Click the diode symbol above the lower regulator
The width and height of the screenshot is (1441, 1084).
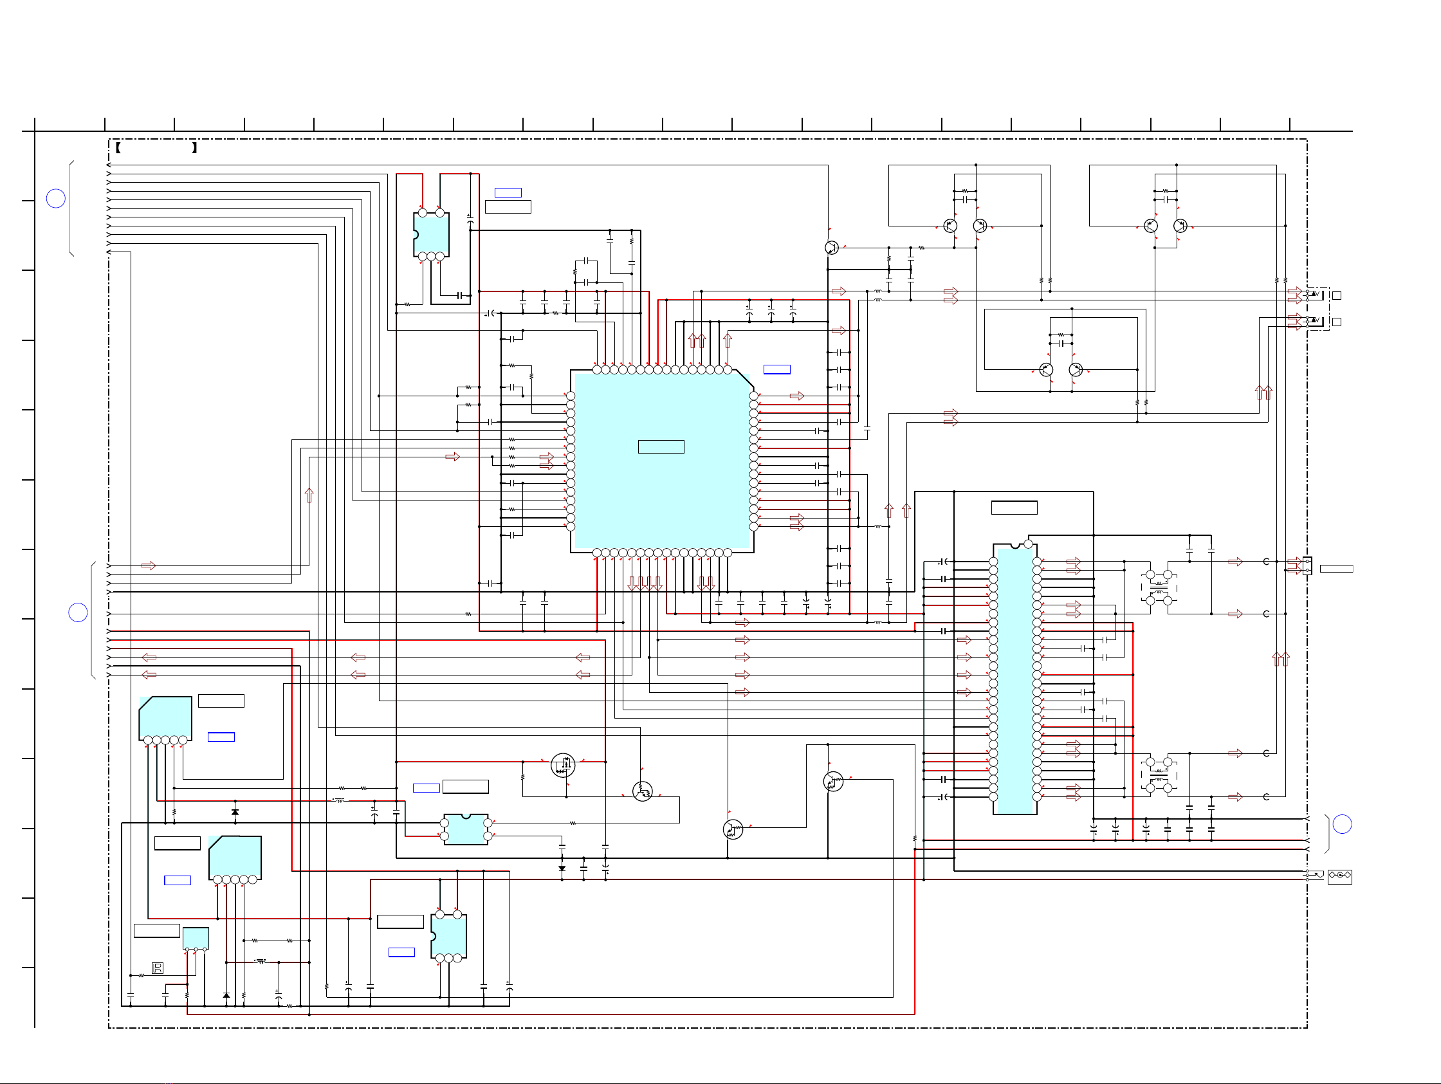coord(235,813)
